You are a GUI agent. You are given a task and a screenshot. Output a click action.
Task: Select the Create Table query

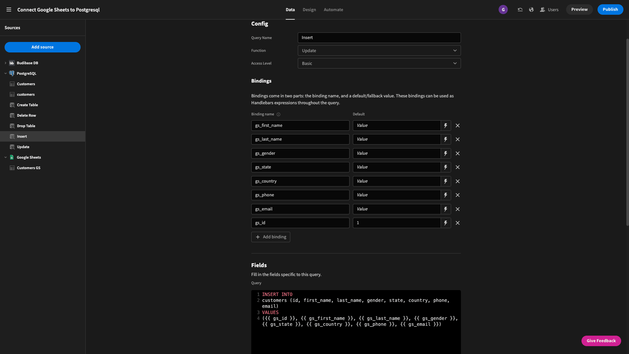pyautogui.click(x=43, y=105)
